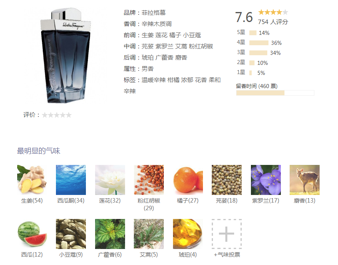Click the perfume bottle product image
The width and height of the screenshot is (338, 265).
pos(66,56)
